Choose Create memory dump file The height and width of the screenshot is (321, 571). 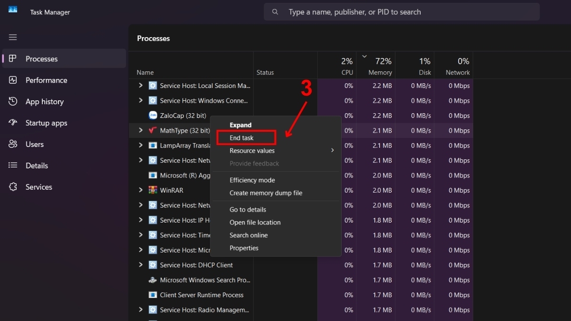276,193
